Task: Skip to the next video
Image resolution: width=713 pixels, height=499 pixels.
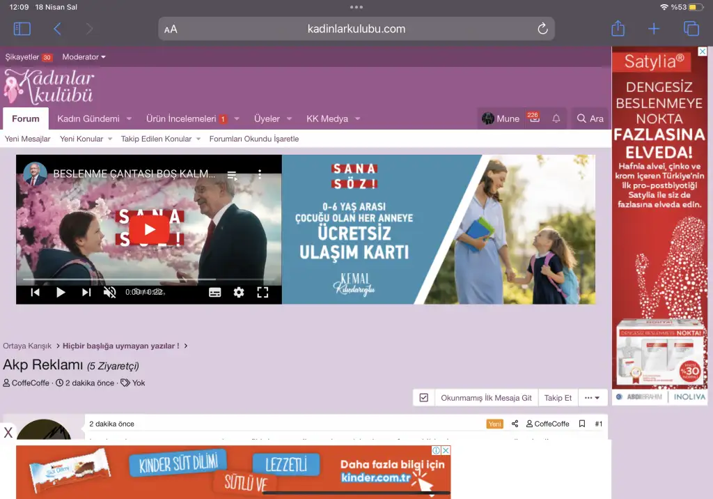Action: click(86, 292)
